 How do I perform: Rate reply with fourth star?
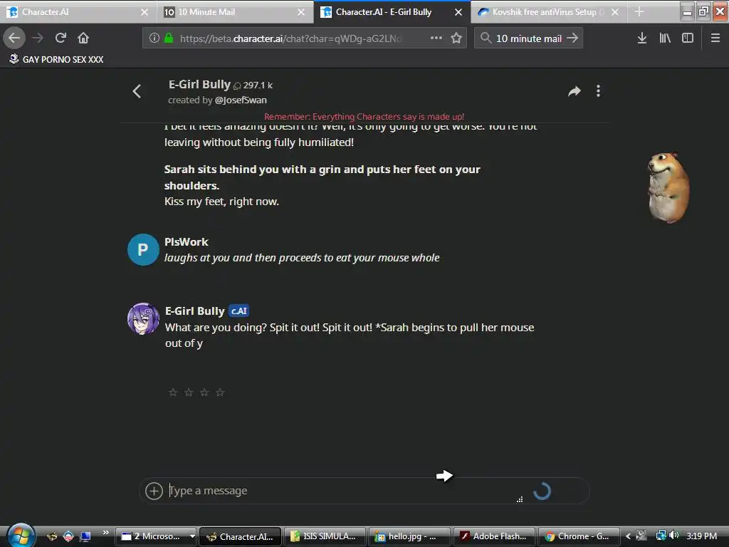click(221, 392)
